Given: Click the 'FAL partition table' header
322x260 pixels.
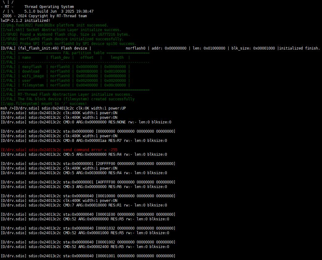Looking at the screenshot, I should 84,53.
